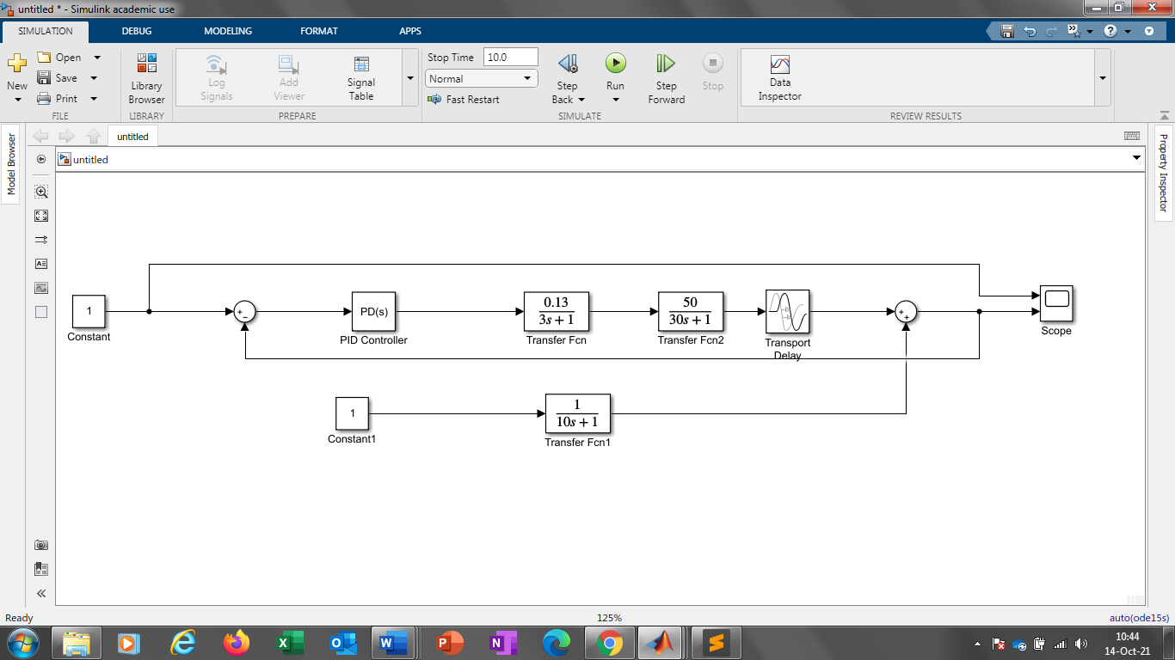Select the Signal Table tool
Viewport: 1175px width, 660px height.
[360, 77]
